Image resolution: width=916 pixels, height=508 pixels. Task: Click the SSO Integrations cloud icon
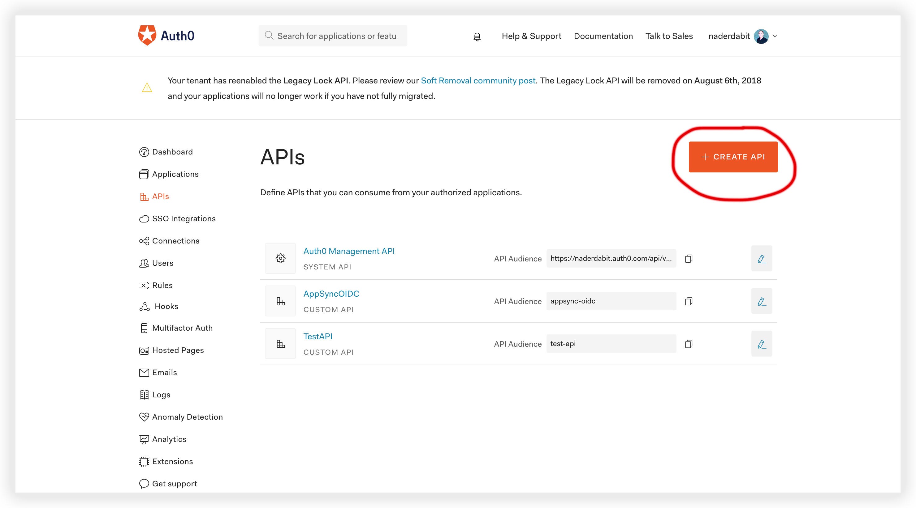(x=144, y=219)
